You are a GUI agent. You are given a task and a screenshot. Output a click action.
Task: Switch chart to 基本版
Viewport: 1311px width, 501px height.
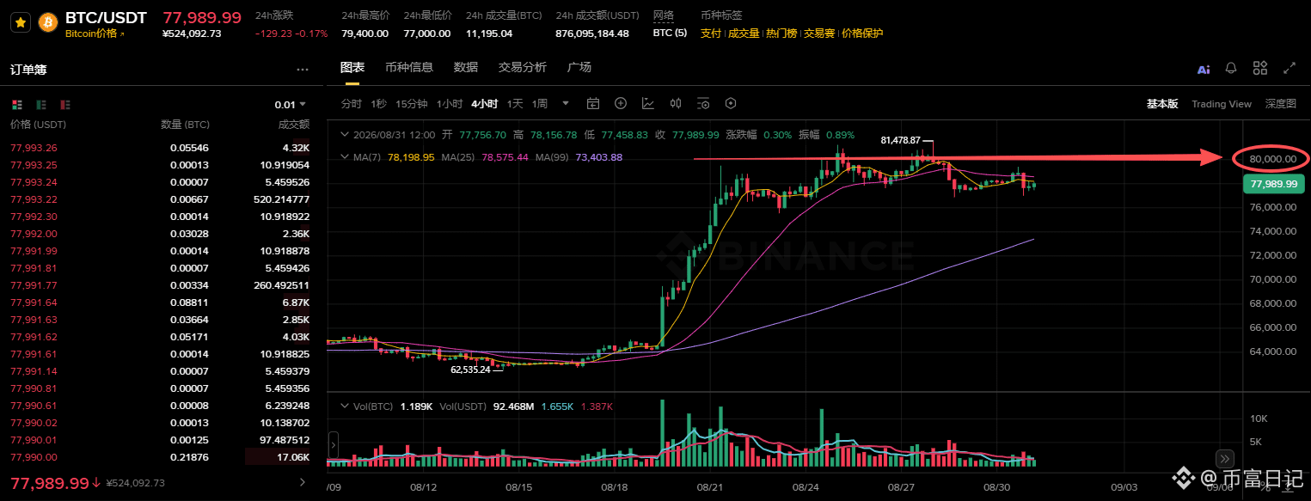click(1162, 104)
